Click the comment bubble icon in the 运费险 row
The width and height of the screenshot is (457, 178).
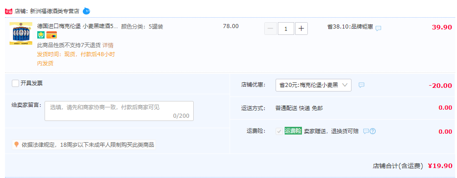366,131
